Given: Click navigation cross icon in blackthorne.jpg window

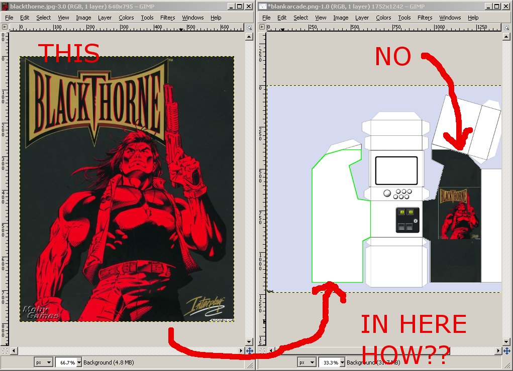Looking at the screenshot, I should pyautogui.click(x=249, y=351).
